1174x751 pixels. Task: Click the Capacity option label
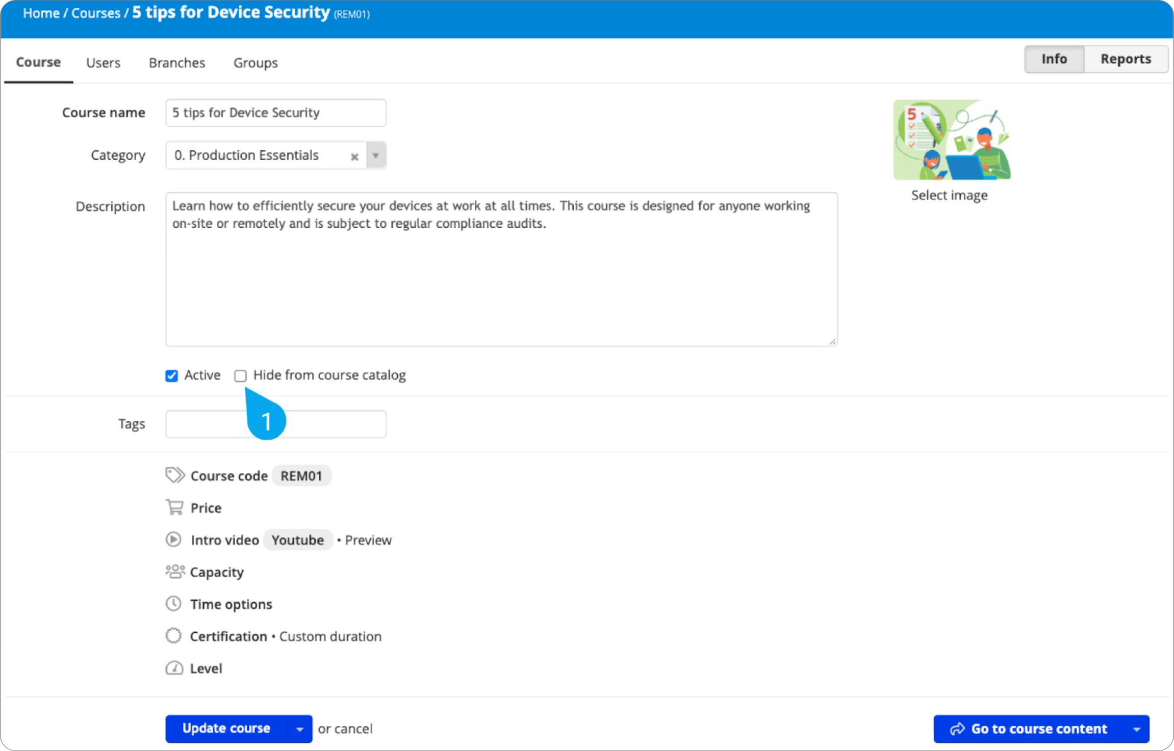point(217,572)
